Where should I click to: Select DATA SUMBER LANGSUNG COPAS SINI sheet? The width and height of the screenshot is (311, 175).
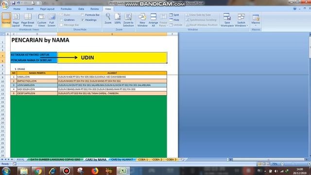(x=55, y=159)
